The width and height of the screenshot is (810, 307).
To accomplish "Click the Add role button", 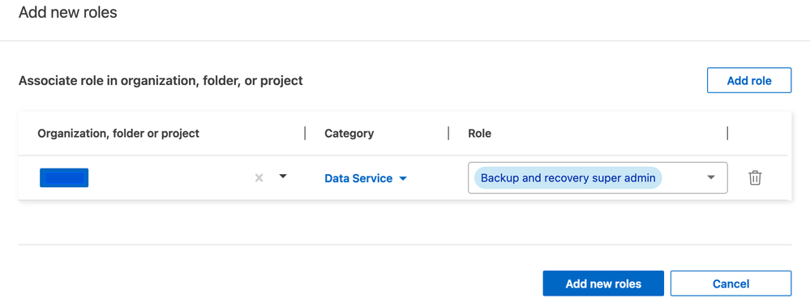I will click(749, 80).
